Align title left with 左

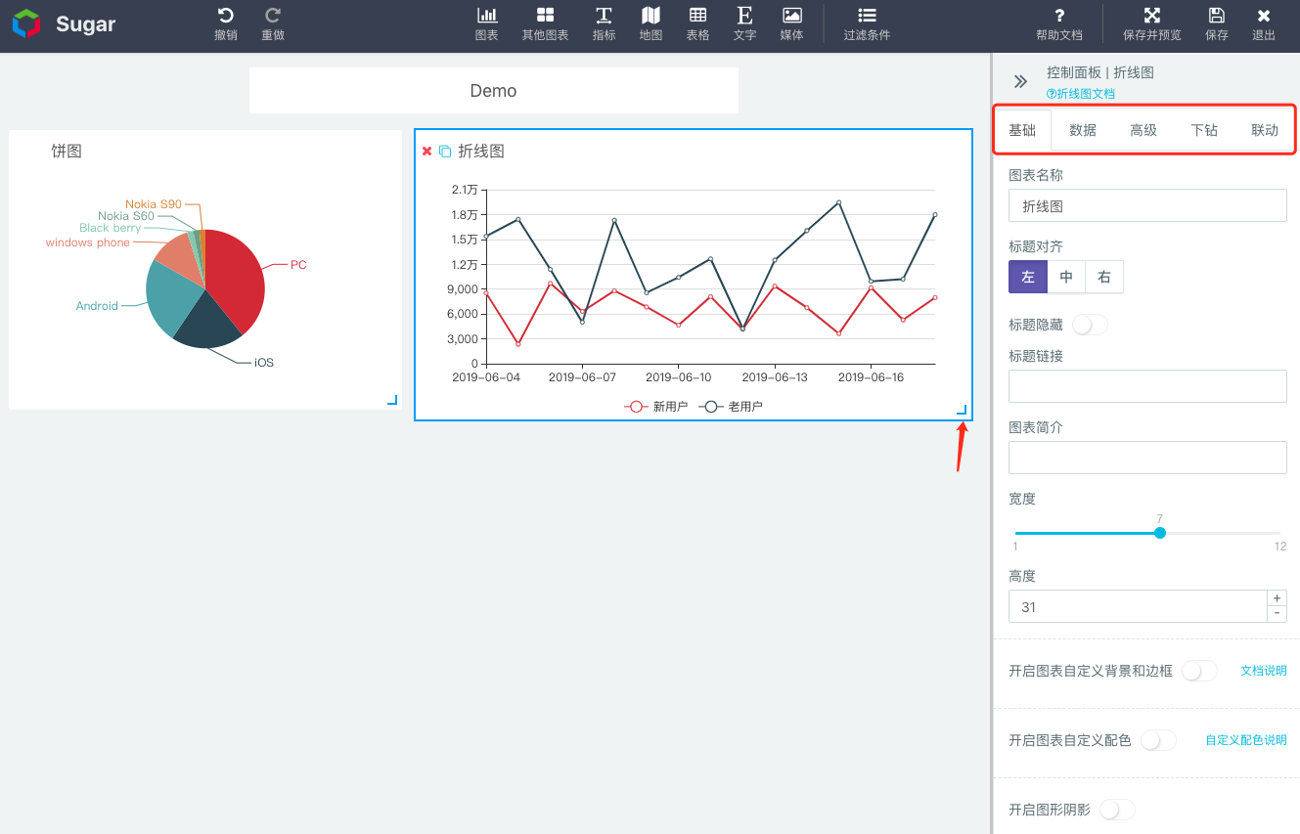pyautogui.click(x=1028, y=277)
